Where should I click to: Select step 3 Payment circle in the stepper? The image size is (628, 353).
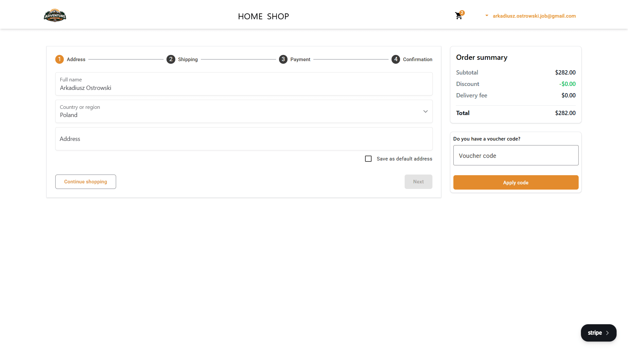pos(283,59)
